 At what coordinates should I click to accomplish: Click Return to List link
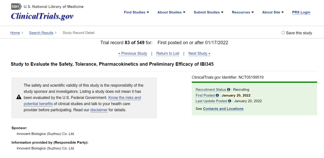[168, 53]
